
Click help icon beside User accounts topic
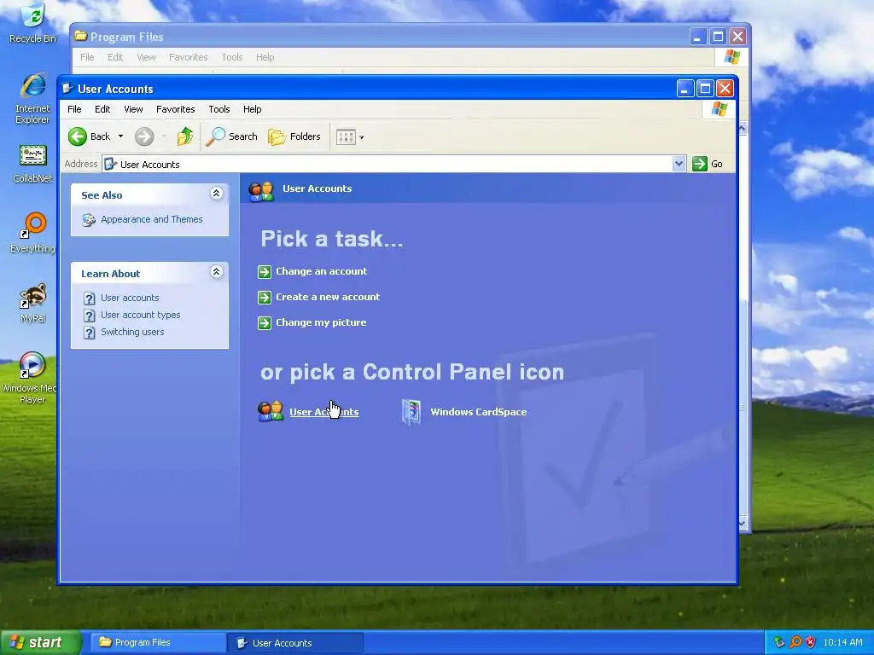(89, 299)
